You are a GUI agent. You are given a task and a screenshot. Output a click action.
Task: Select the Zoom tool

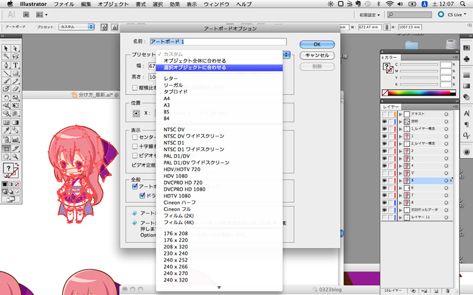15,156
